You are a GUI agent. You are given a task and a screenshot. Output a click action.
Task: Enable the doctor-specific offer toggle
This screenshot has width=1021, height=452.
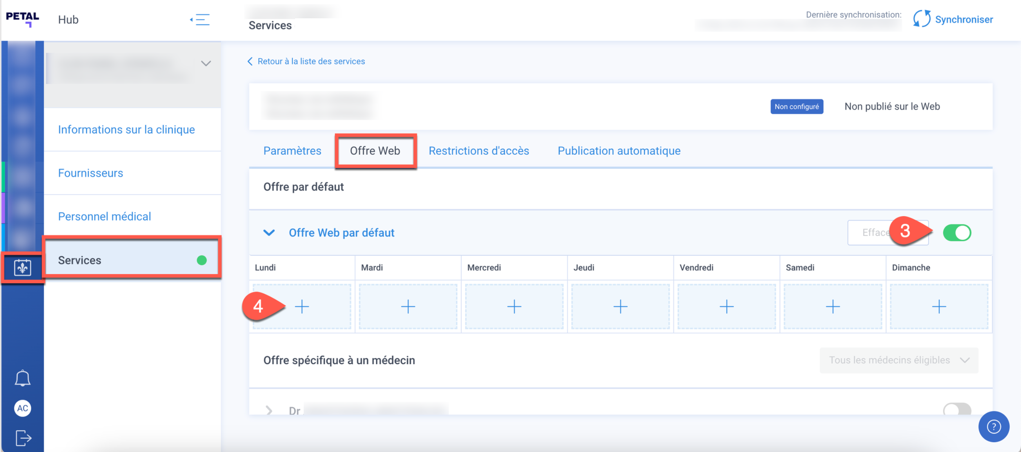pyautogui.click(x=957, y=409)
